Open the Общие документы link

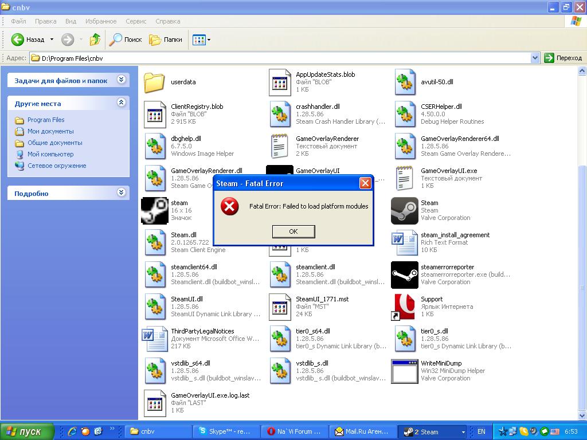(54, 143)
